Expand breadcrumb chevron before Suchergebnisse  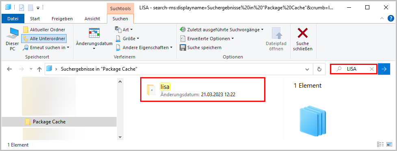click(56, 69)
